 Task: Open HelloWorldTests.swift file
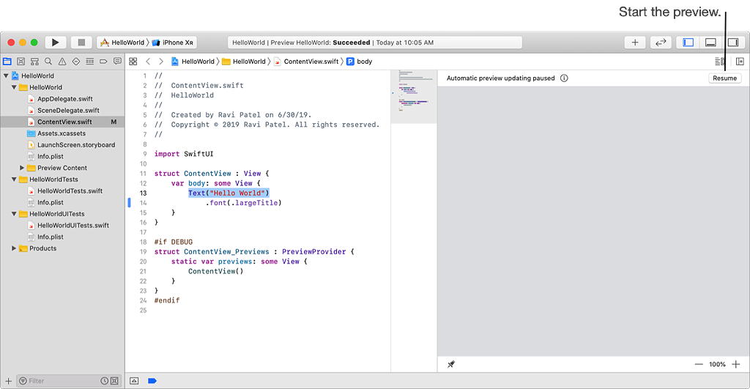pos(70,191)
